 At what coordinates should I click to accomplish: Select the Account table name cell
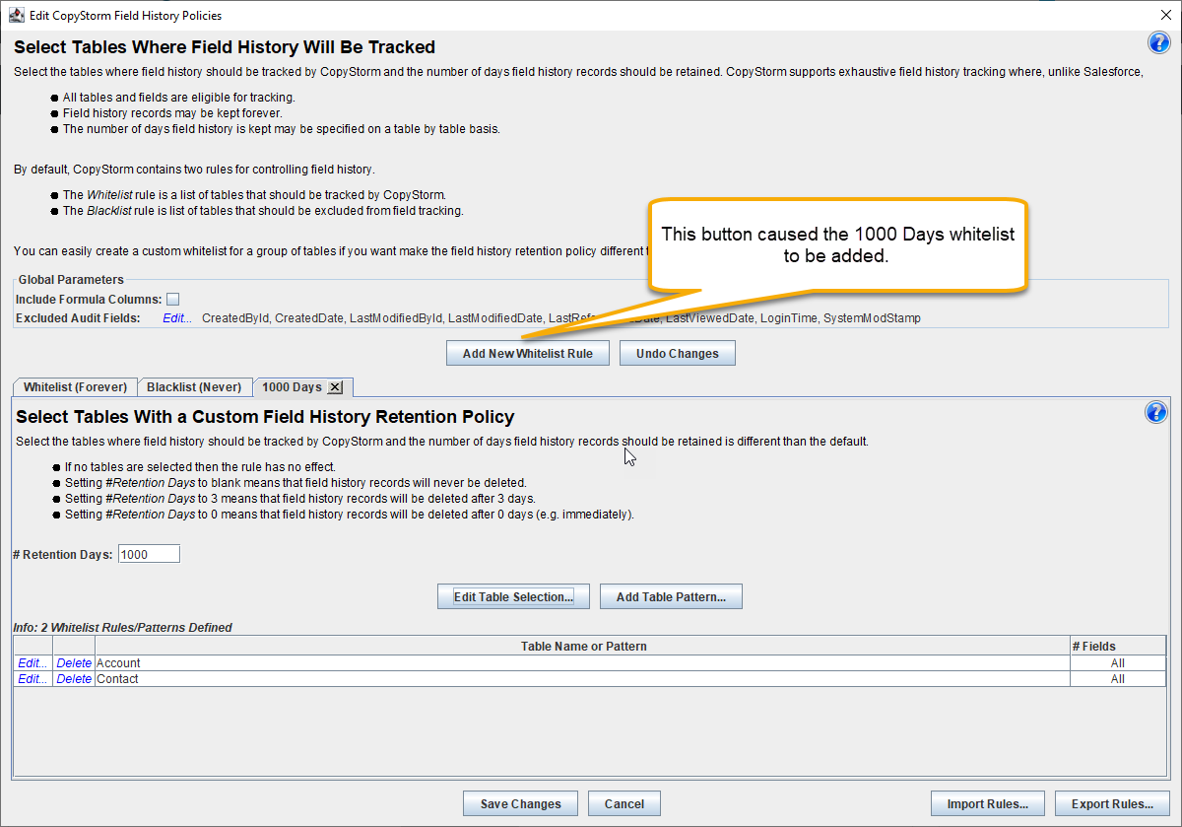(x=582, y=663)
